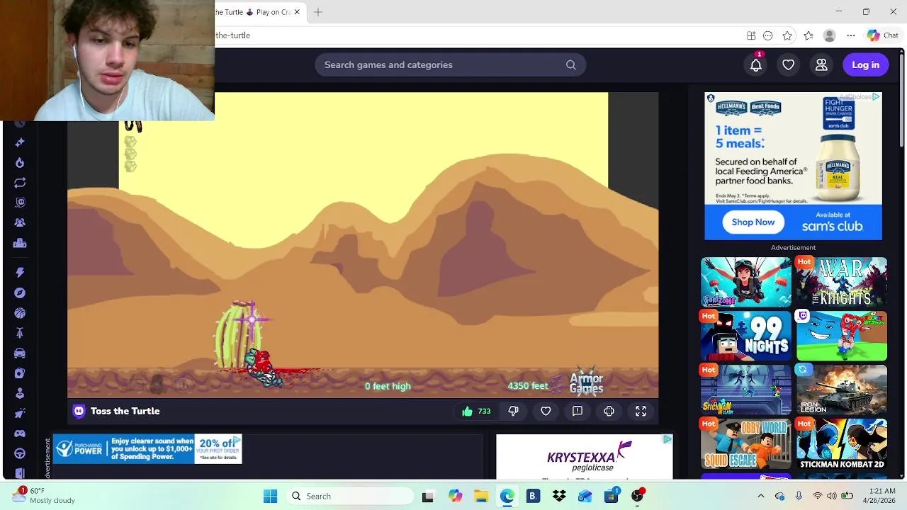The height and width of the screenshot is (510, 907).
Task: Click the Log in button
Action: point(865,65)
